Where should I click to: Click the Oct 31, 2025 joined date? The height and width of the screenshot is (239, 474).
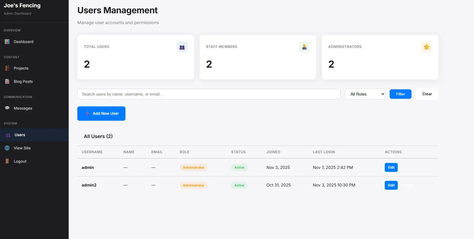click(x=279, y=185)
